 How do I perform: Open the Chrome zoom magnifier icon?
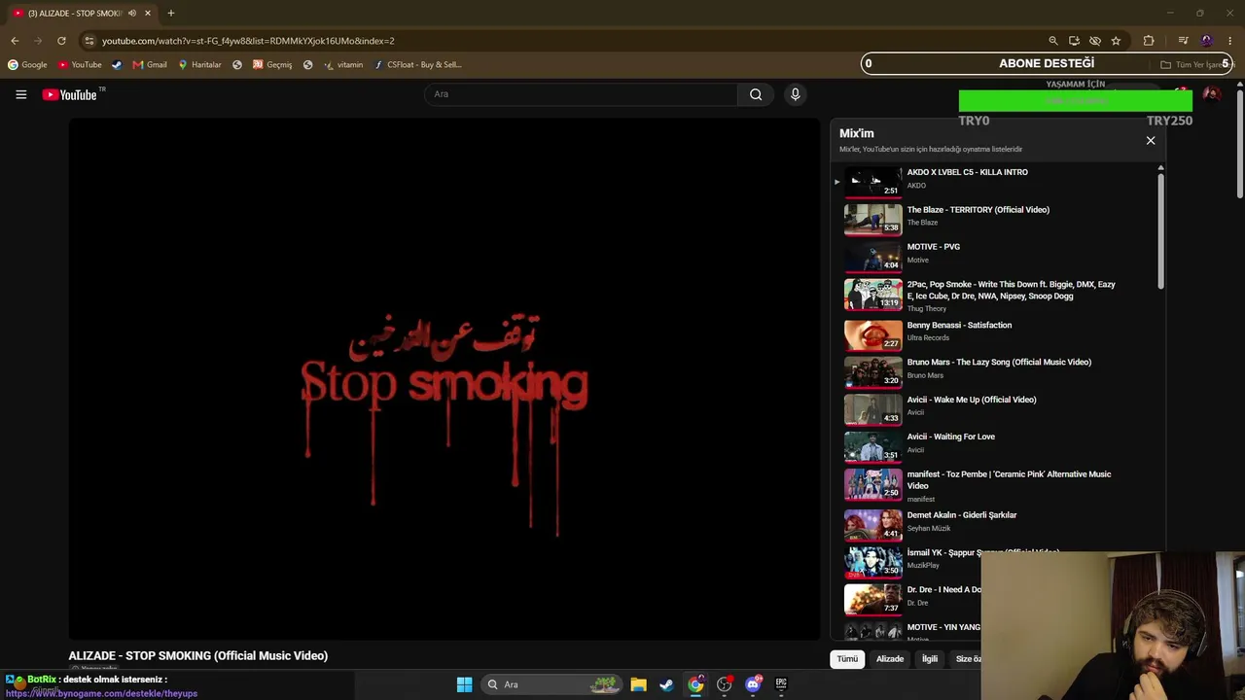pos(1052,41)
